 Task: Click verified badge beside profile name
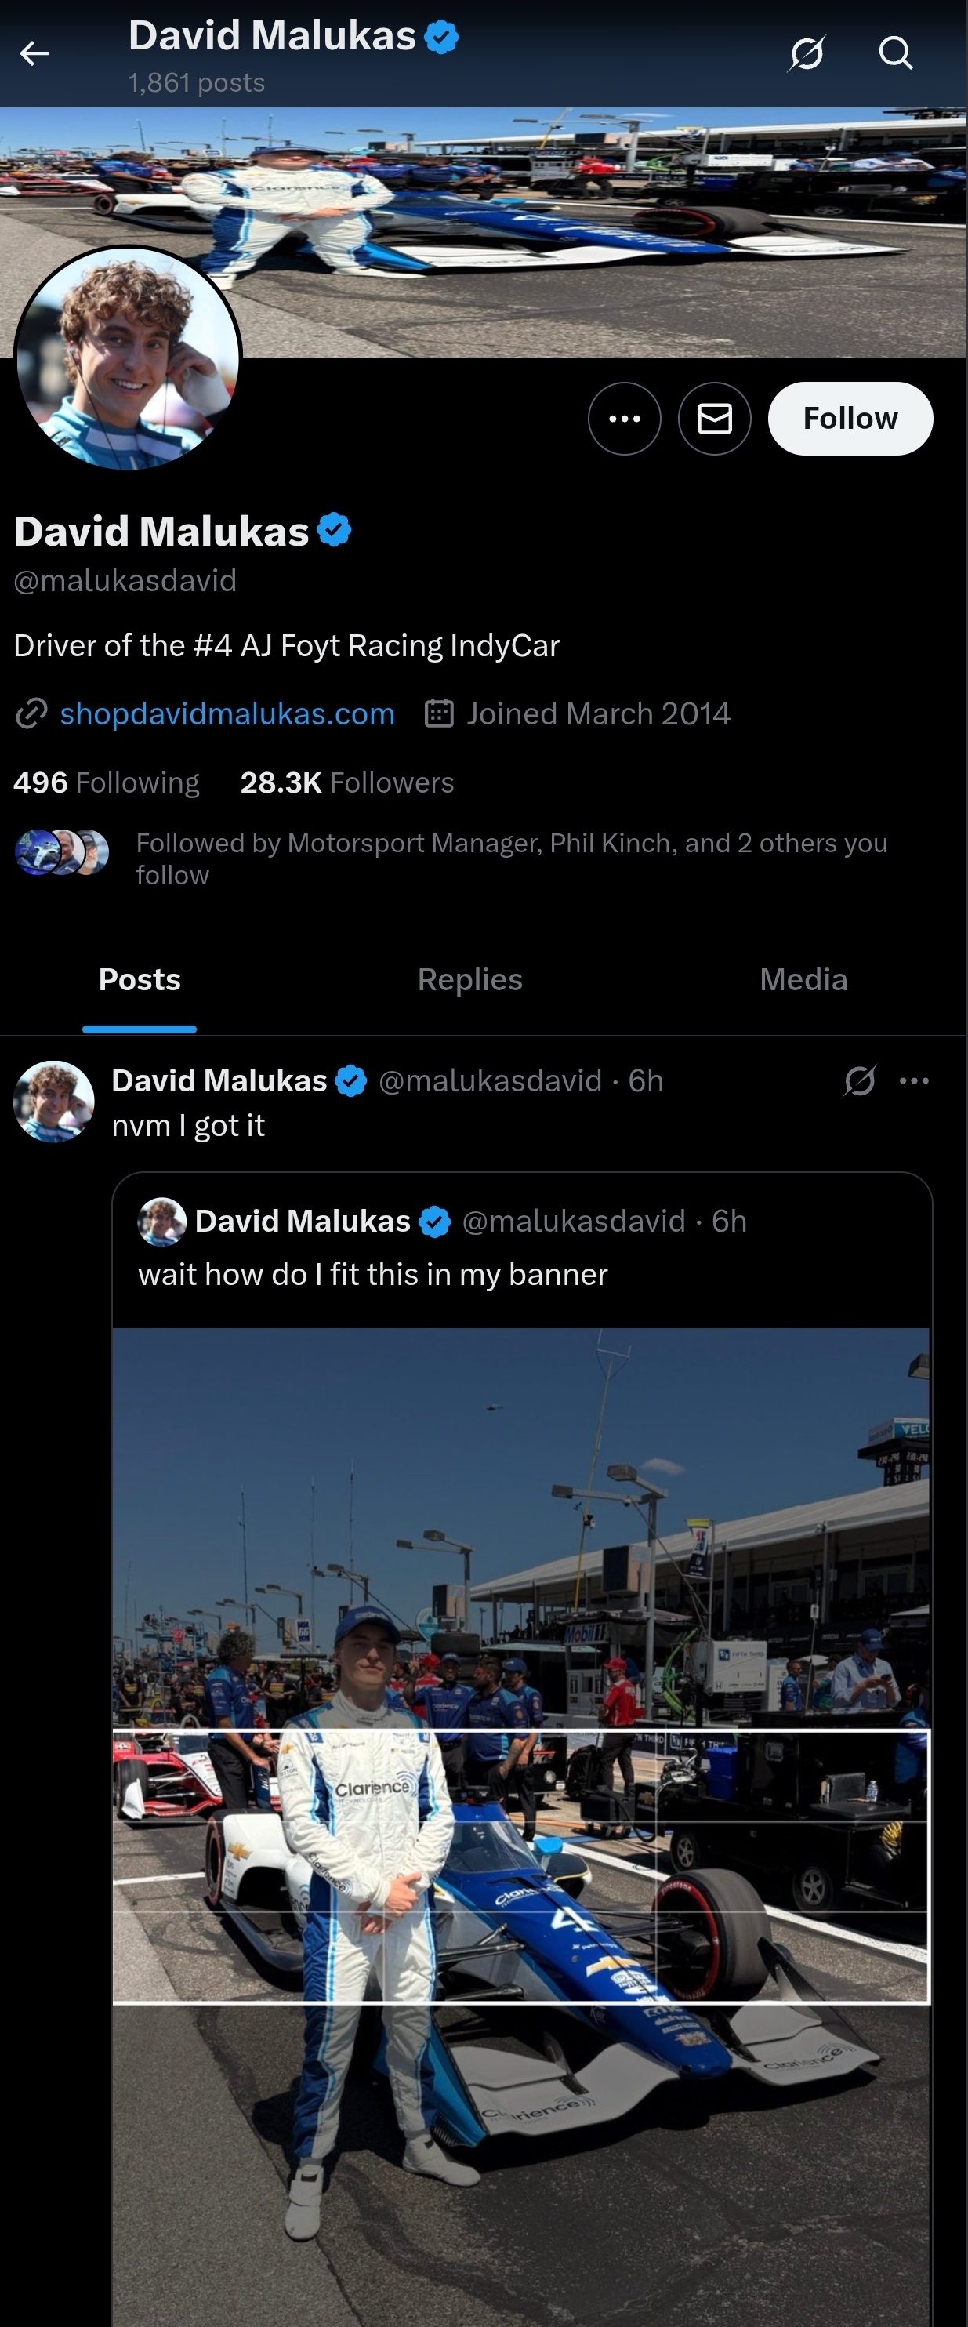click(x=335, y=530)
